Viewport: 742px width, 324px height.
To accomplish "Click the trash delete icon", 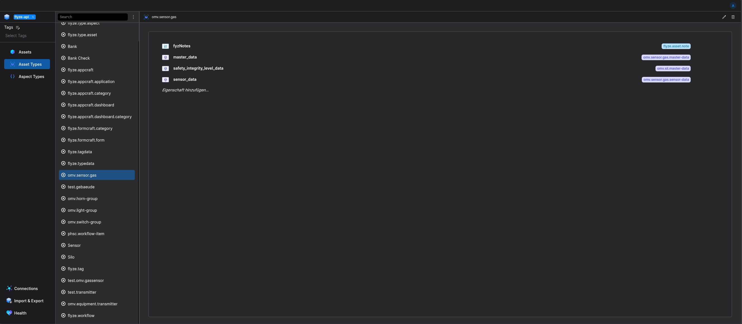I will 733,17.
